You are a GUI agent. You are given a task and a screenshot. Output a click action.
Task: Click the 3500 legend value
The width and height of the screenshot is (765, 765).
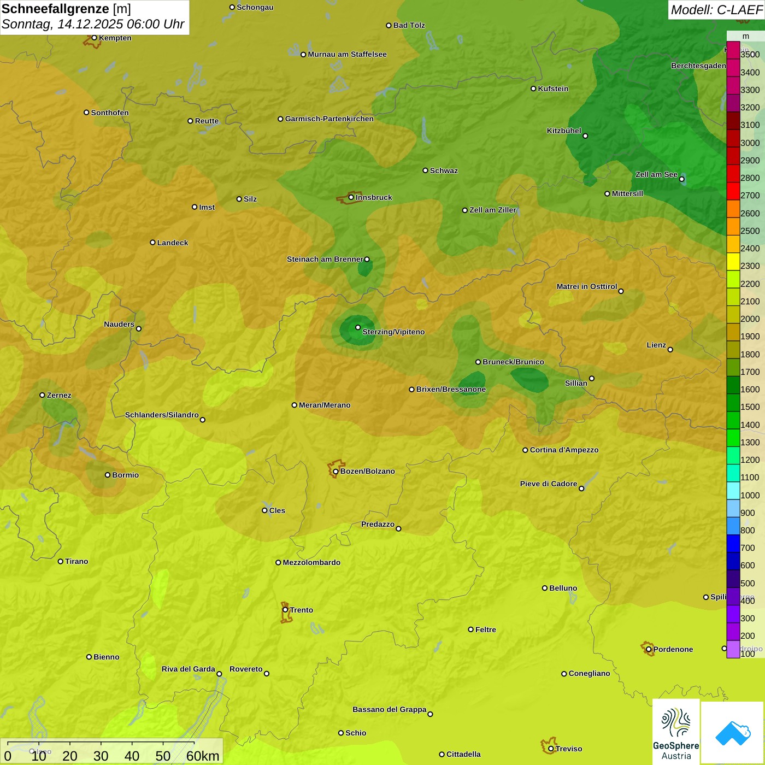[x=750, y=55]
